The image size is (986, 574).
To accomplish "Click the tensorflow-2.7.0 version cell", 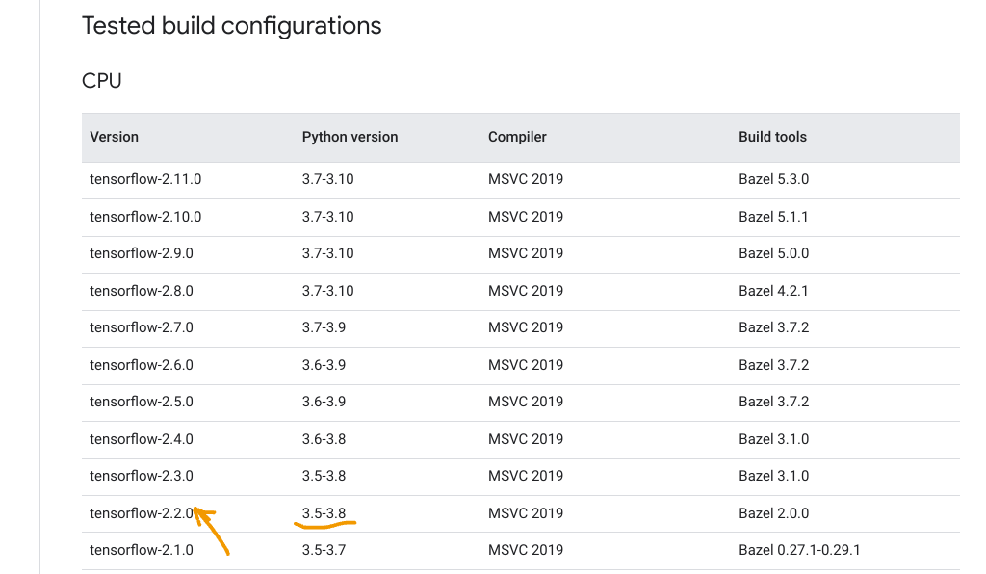I will coord(142,327).
